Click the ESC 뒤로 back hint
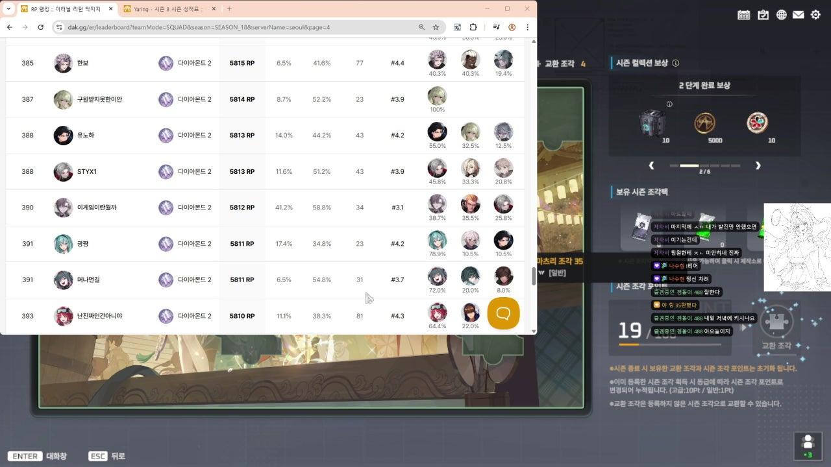Viewport: 831px width, 467px height. click(106, 456)
